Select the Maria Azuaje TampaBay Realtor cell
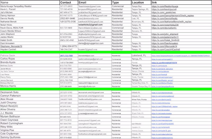Viewport: 212px width, 139px height. click(30, 6)
